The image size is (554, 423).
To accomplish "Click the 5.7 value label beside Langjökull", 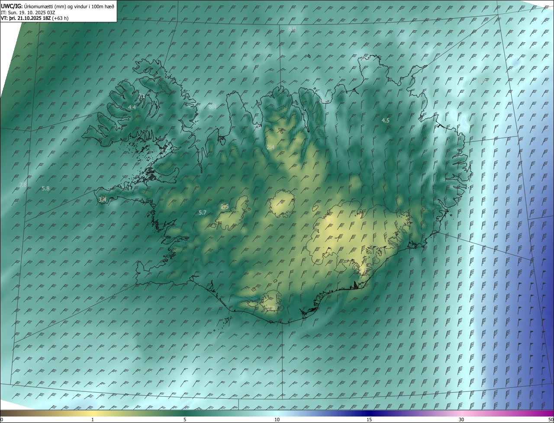I will [202, 212].
